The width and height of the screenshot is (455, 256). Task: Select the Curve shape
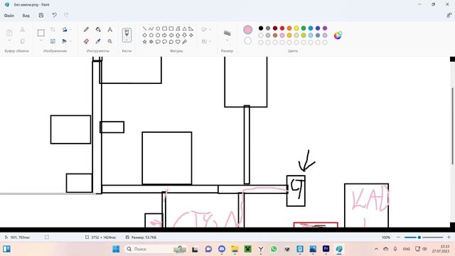[x=151, y=28]
